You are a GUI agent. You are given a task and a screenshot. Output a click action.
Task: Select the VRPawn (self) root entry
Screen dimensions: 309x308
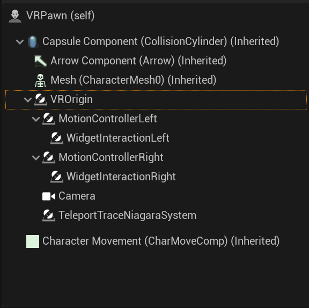(x=61, y=16)
